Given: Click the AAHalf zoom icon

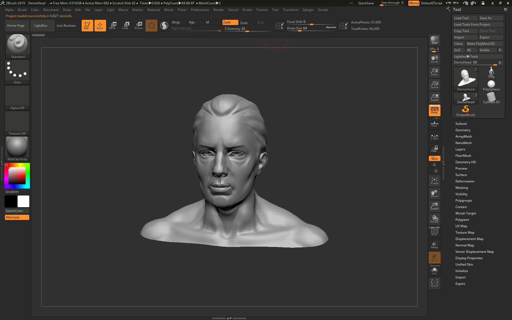Looking at the screenshot, I should 434,98.
